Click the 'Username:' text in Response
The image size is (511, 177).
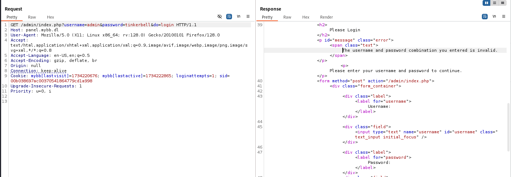tap(379, 106)
